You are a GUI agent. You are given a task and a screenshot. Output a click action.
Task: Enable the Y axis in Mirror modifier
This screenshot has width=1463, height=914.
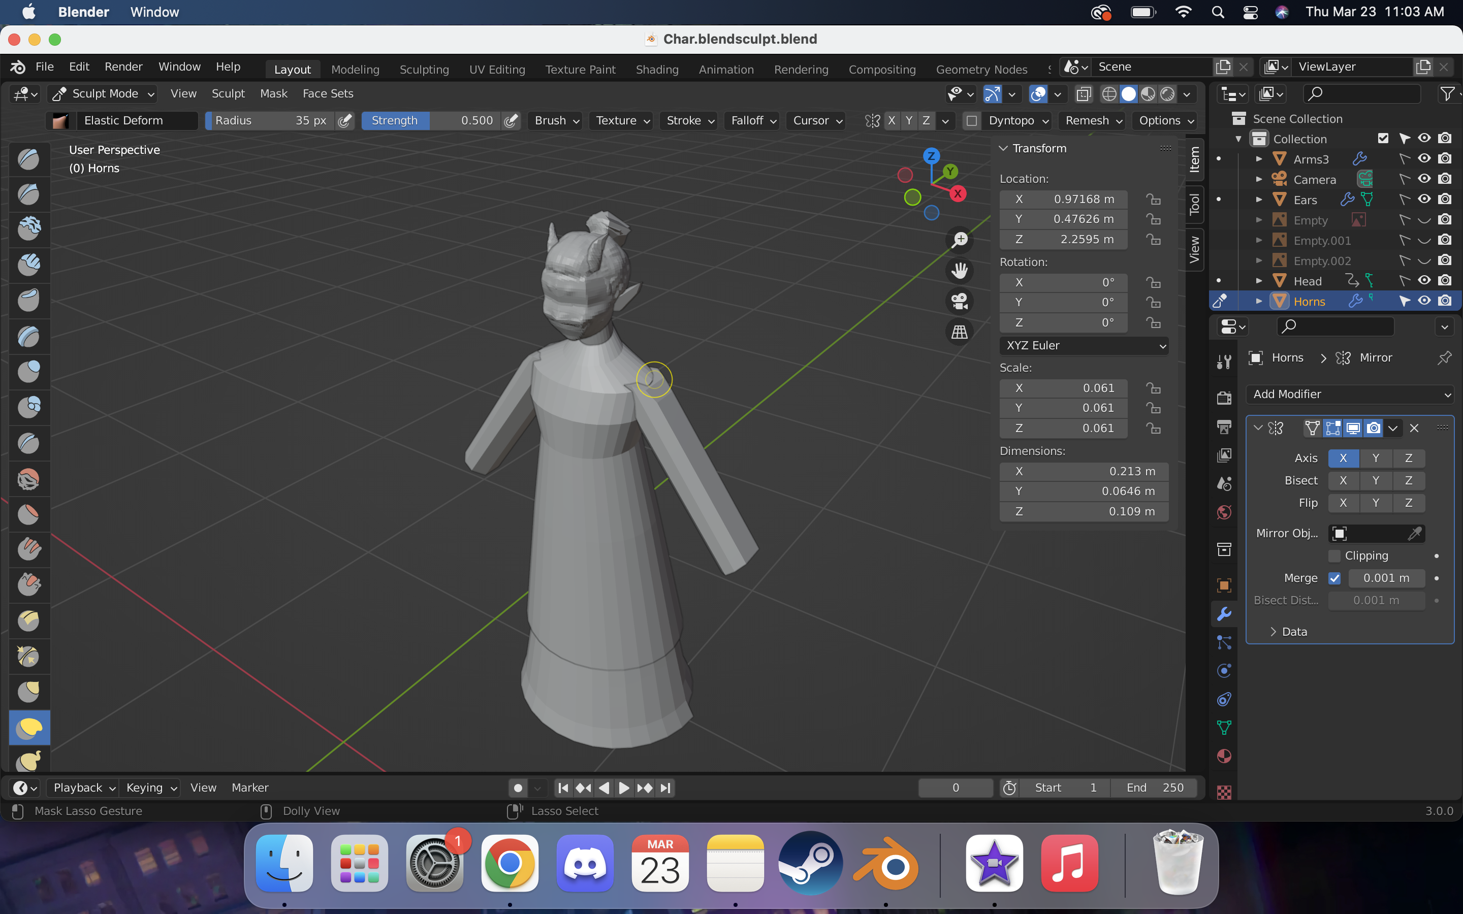pyautogui.click(x=1376, y=458)
